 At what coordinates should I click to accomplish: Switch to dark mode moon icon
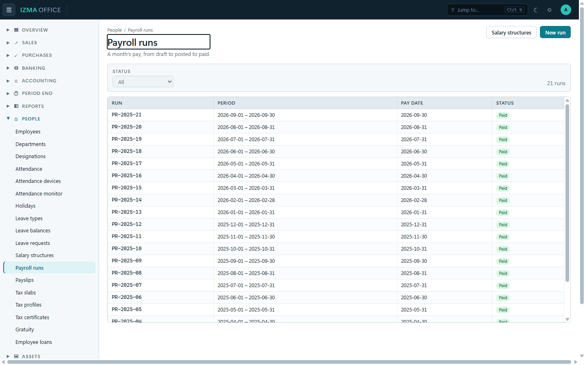coord(536,10)
